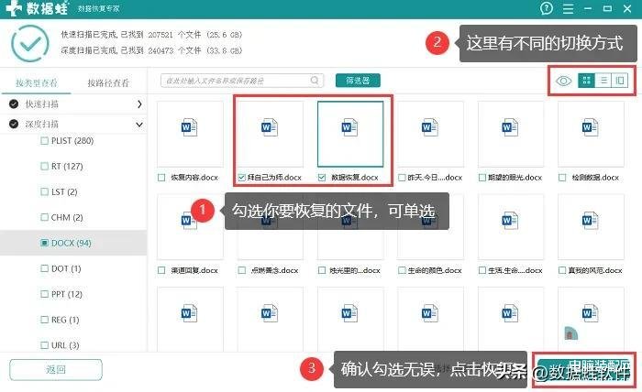The width and height of the screenshot is (642, 392).
Task: Check the RT (127) box
Action: [45, 167]
